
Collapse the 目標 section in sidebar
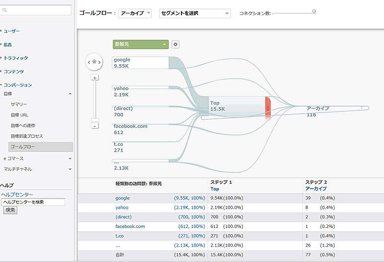click(x=70, y=94)
